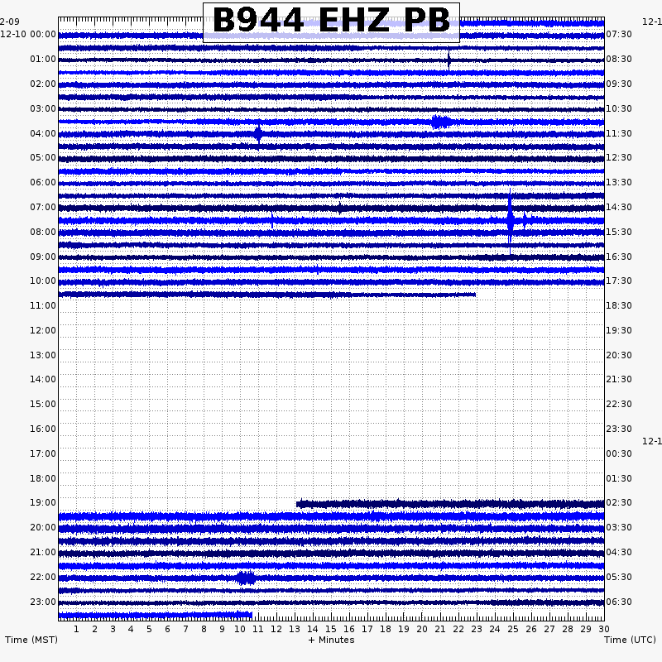This screenshot has height=662, width=662.
Task: Select minute label "23" on the bottom axis
Action: (477, 630)
